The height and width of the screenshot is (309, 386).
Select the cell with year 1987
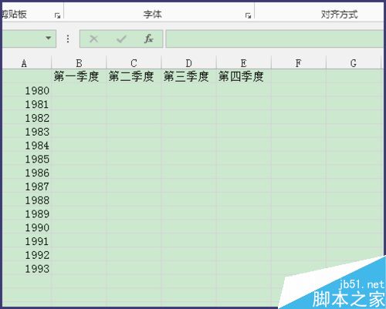pos(27,186)
